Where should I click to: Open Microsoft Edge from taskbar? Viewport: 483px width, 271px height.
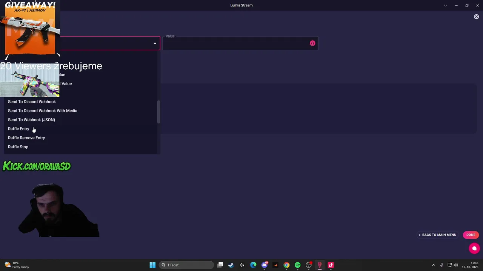coord(253,265)
